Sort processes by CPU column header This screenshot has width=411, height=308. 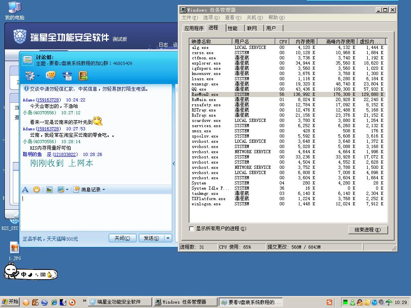(x=283, y=41)
